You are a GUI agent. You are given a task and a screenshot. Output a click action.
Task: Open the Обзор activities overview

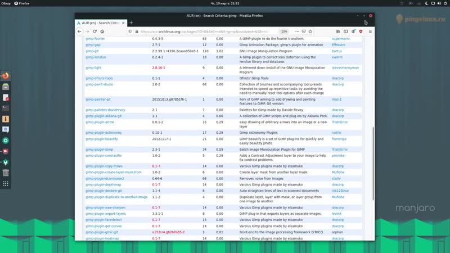tap(6, 3)
